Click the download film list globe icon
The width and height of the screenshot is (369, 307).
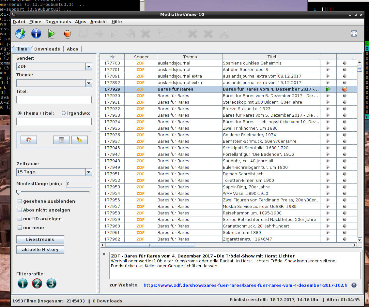tap(20, 34)
